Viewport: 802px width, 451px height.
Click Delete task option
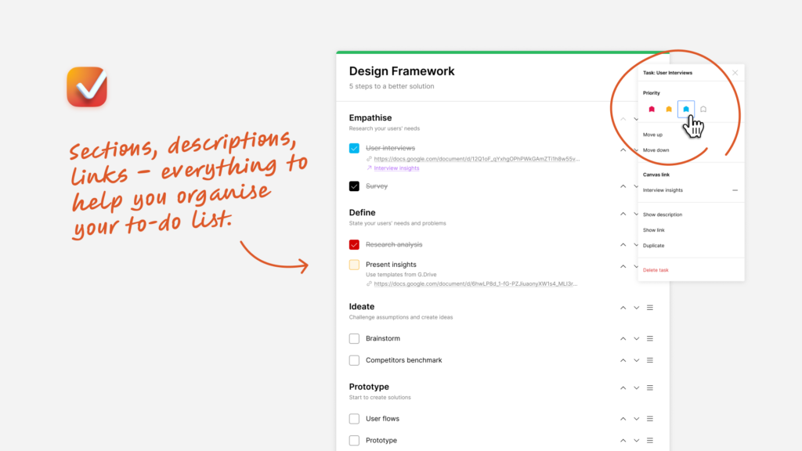(x=656, y=270)
